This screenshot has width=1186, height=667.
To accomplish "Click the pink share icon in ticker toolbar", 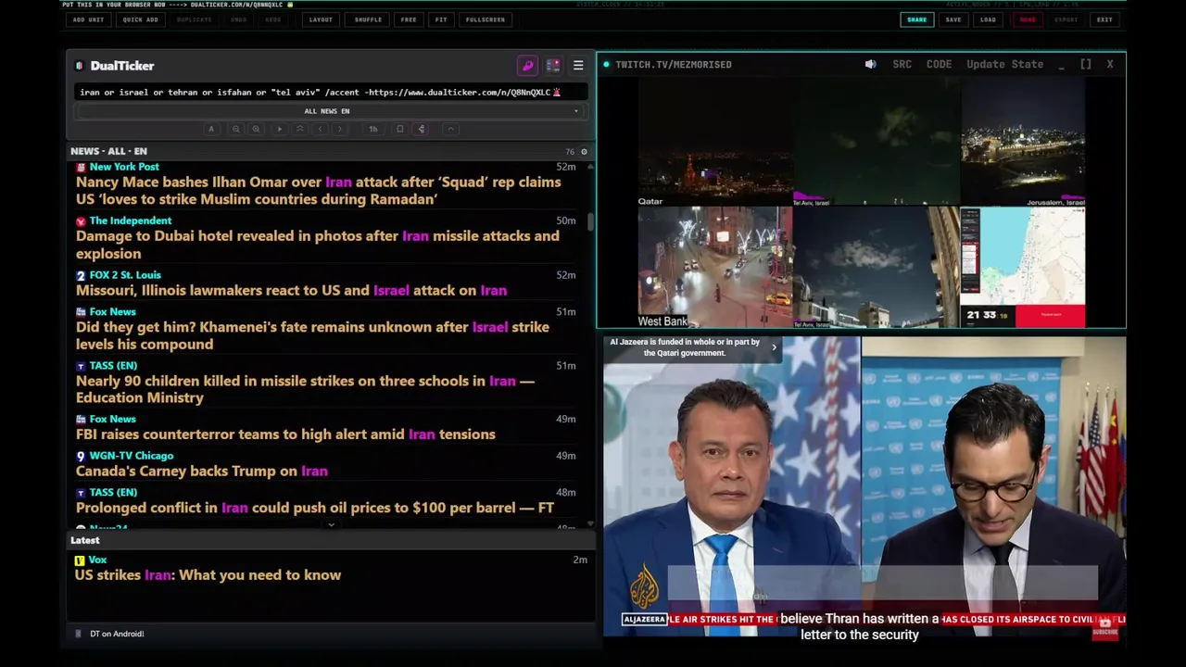I will pos(422,129).
